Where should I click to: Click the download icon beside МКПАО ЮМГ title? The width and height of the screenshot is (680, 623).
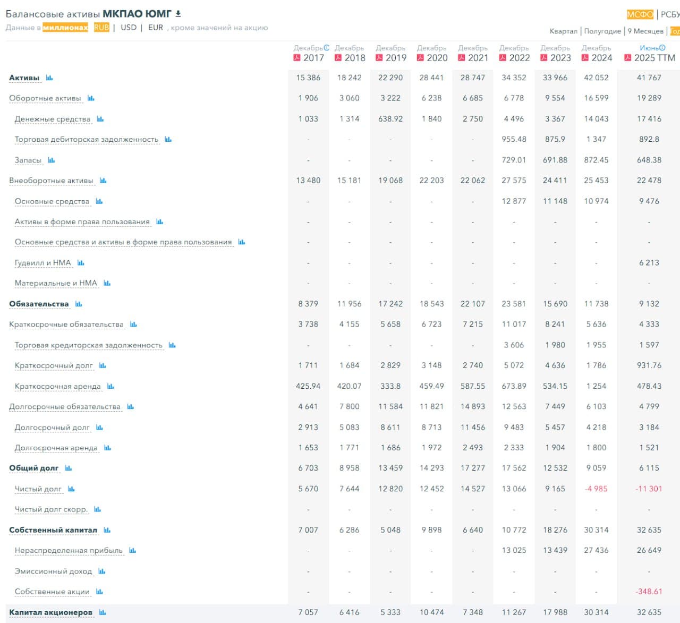tap(178, 14)
